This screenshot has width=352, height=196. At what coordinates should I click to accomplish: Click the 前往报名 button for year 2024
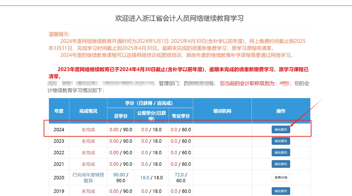pos(281,129)
